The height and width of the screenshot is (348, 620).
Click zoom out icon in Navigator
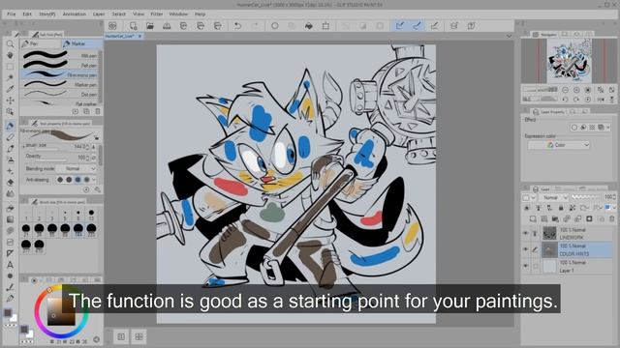[566, 90]
